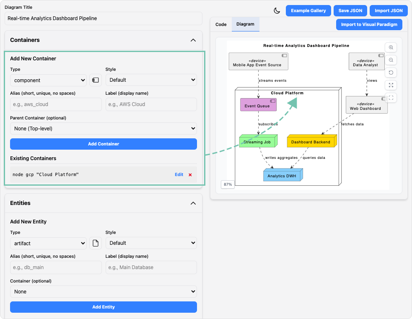This screenshot has width=412, height=319.
Task: Reset the diagram zoom with rotate icon
Action: point(391,73)
